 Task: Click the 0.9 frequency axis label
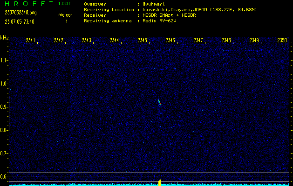[x=4, y=107]
